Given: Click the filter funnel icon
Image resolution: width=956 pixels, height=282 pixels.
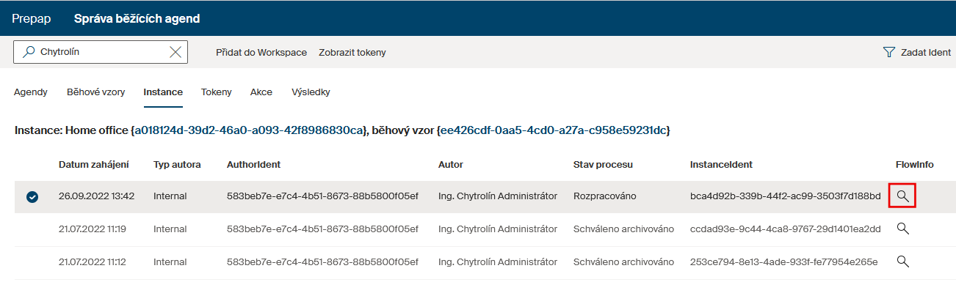Looking at the screenshot, I should (889, 53).
